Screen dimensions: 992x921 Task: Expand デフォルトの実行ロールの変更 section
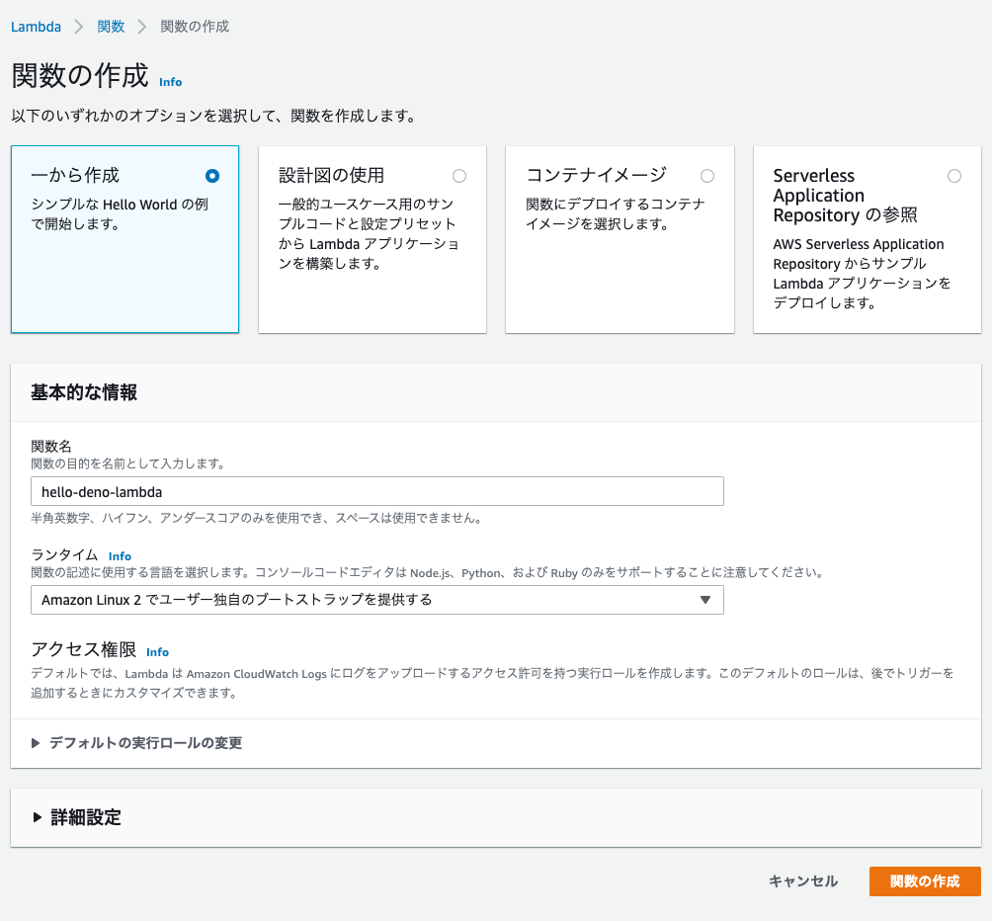point(137,742)
